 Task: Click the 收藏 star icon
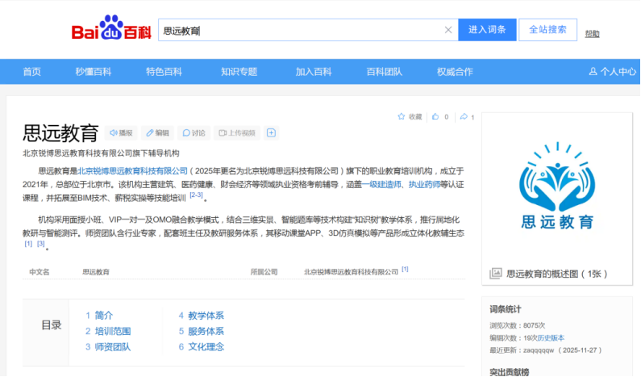pyautogui.click(x=402, y=117)
